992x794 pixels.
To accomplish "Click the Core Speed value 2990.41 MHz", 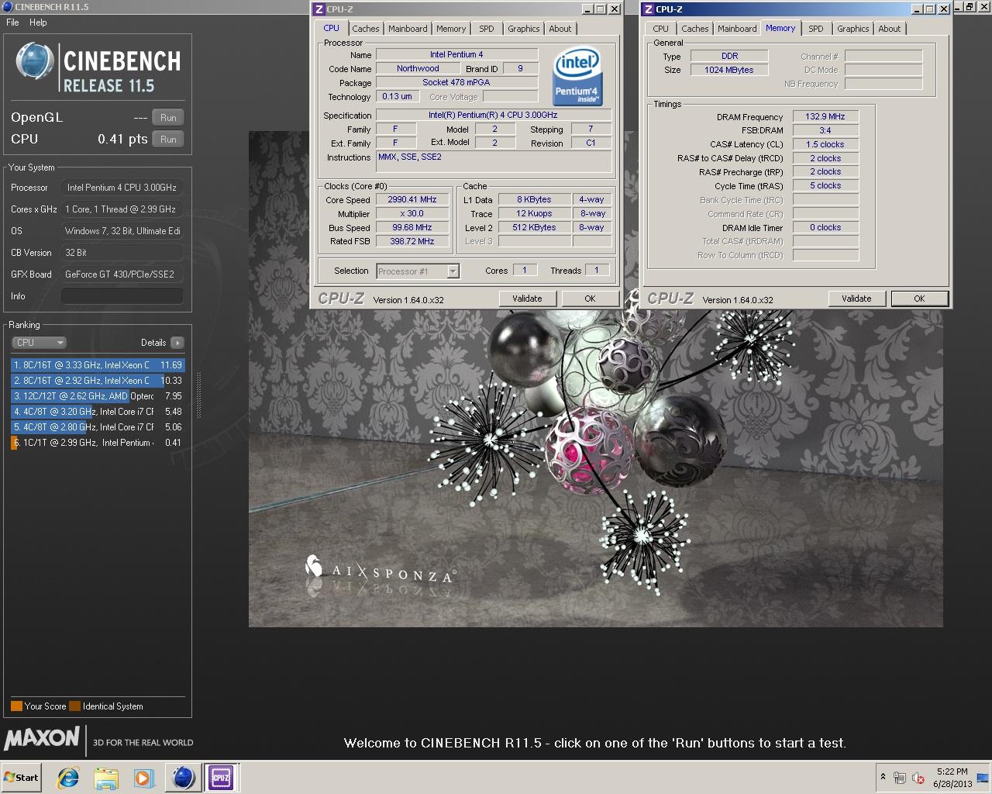I will coord(412,200).
